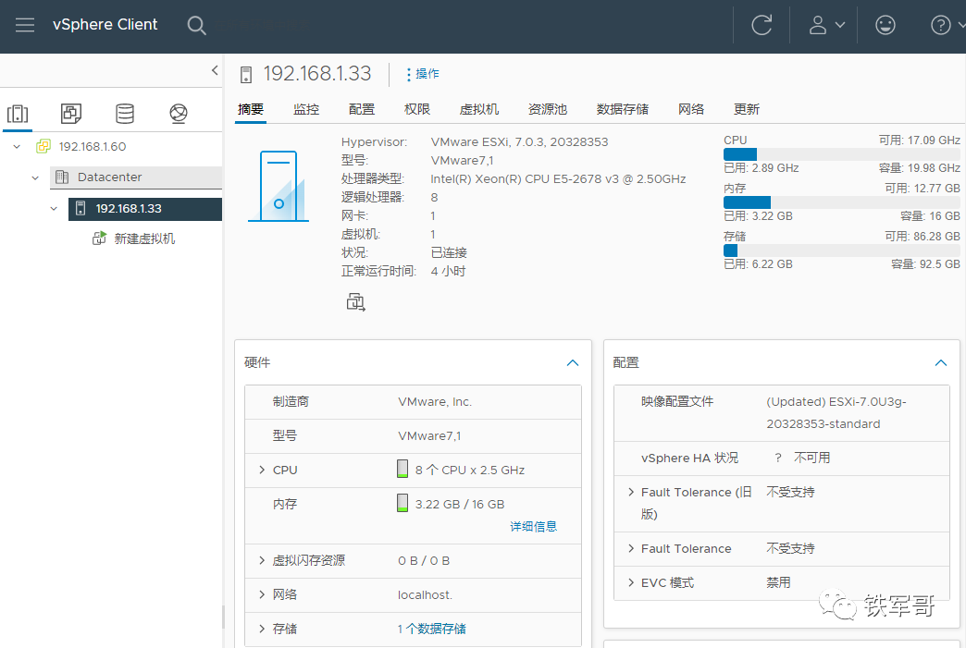
Task: Collapse the 配置 panel with its chevron
Action: pyautogui.click(x=941, y=362)
